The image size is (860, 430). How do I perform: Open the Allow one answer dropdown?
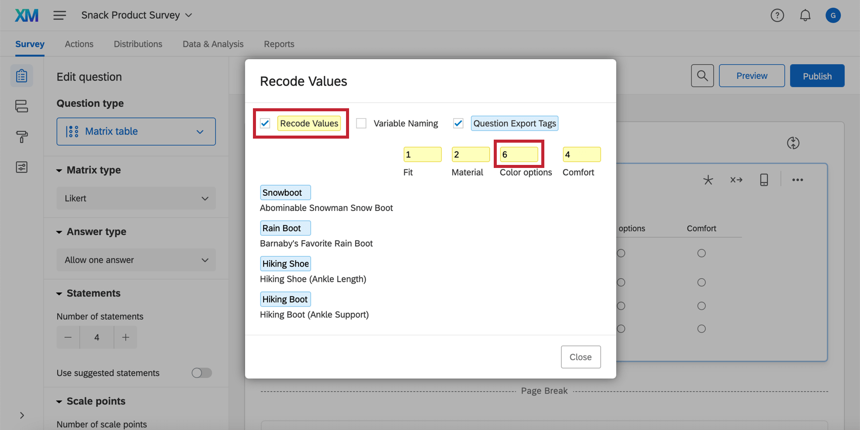point(136,260)
